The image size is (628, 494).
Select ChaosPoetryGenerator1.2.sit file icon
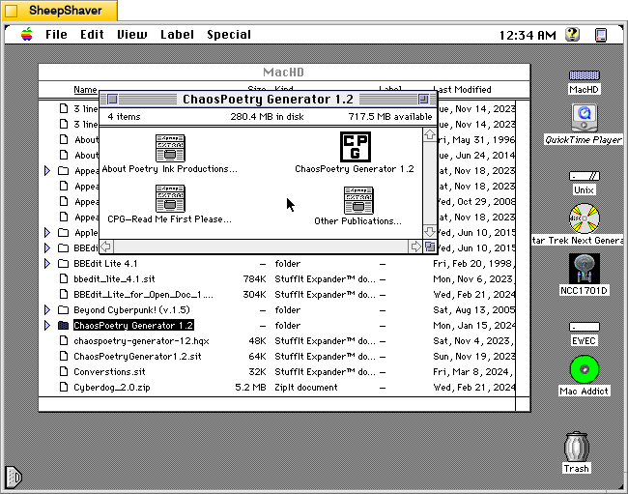[63, 356]
